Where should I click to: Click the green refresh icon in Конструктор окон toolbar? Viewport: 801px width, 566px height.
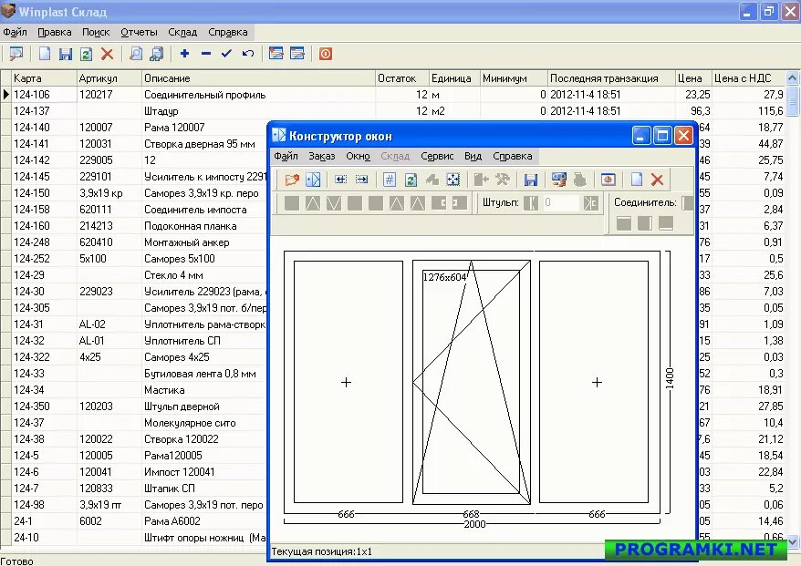tap(411, 180)
